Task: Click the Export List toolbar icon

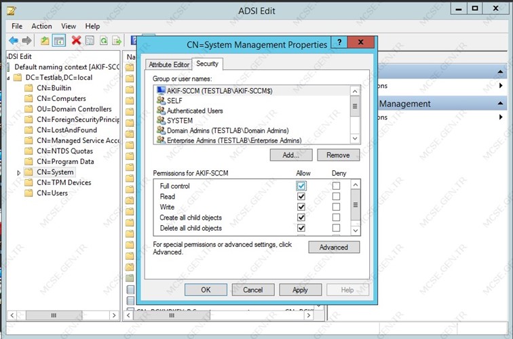Action: coord(117,41)
